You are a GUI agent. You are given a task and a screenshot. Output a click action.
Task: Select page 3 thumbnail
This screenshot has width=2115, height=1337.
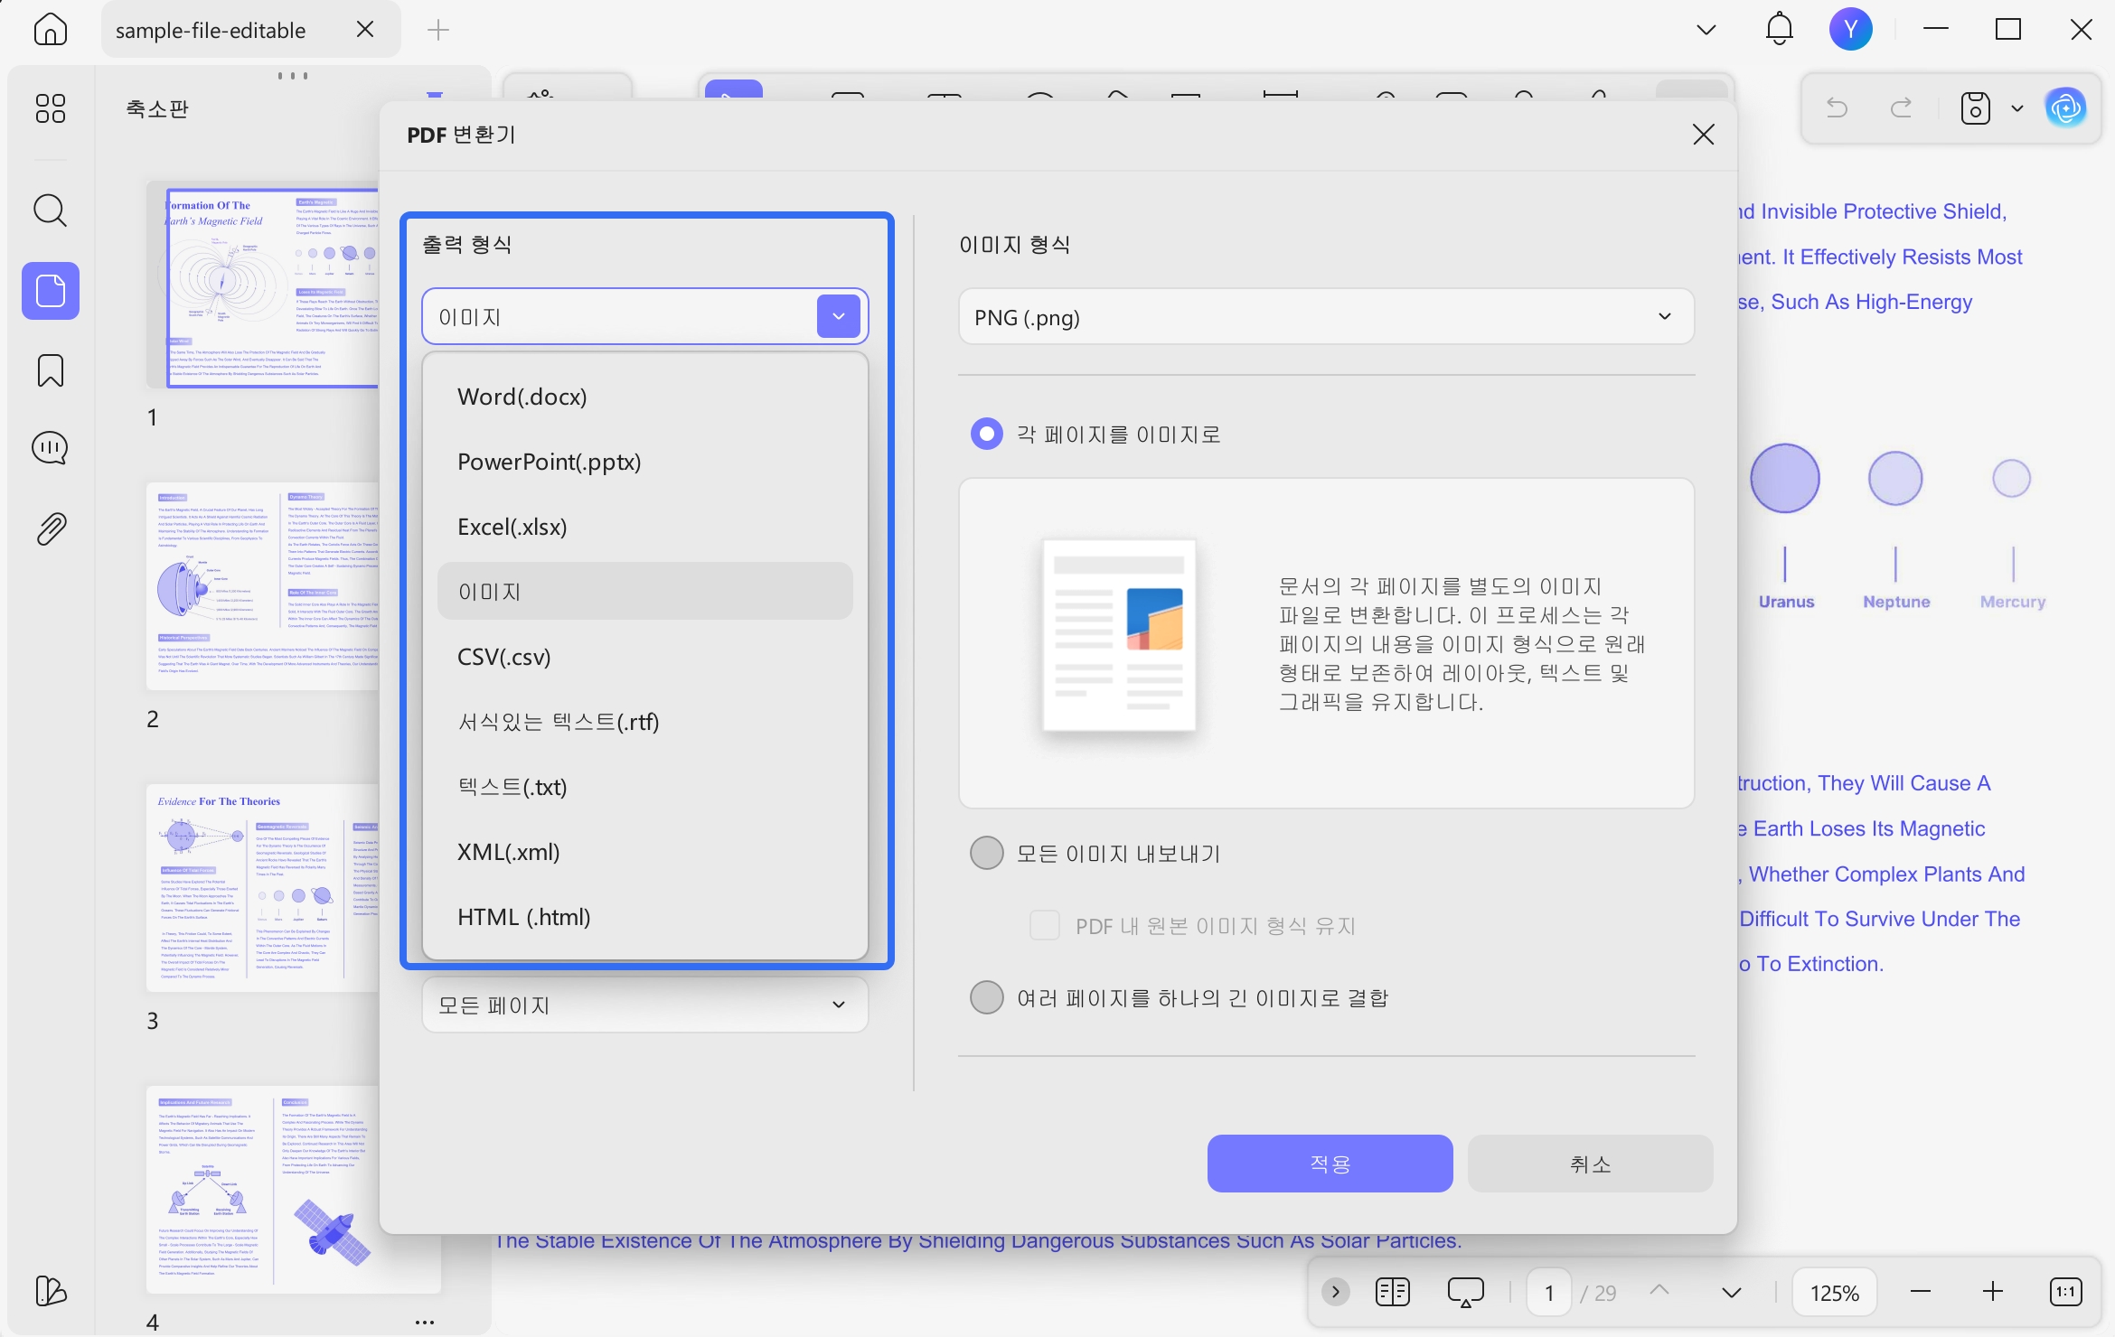[263, 888]
